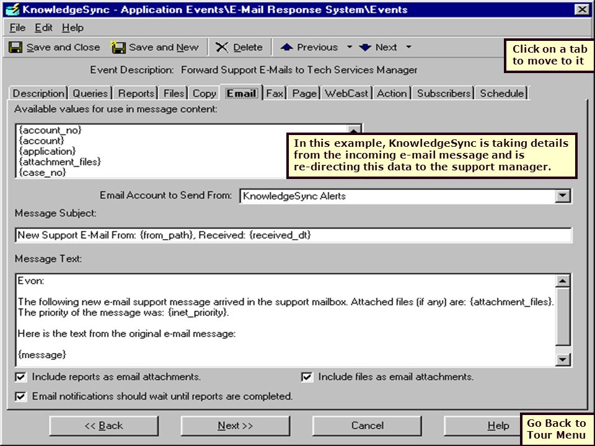Switch to the Page tab
The image size is (595, 446).
coord(304,94)
